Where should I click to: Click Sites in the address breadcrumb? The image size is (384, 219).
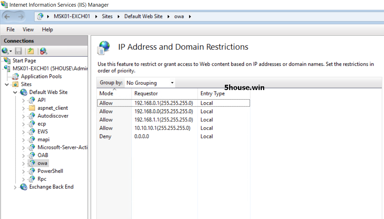click(x=107, y=16)
